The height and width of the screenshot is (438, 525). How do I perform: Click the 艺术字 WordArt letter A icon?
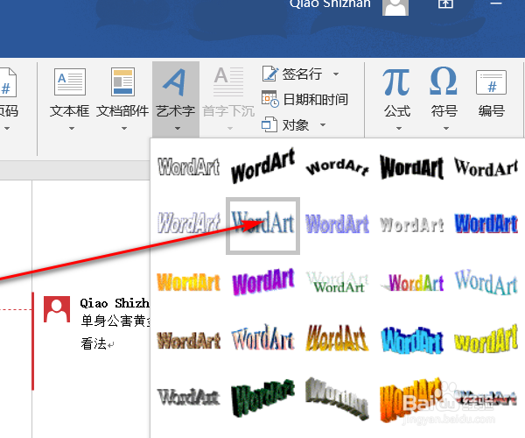click(174, 82)
